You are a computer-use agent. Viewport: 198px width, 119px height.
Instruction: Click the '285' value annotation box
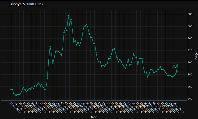pyautogui.click(x=175, y=66)
